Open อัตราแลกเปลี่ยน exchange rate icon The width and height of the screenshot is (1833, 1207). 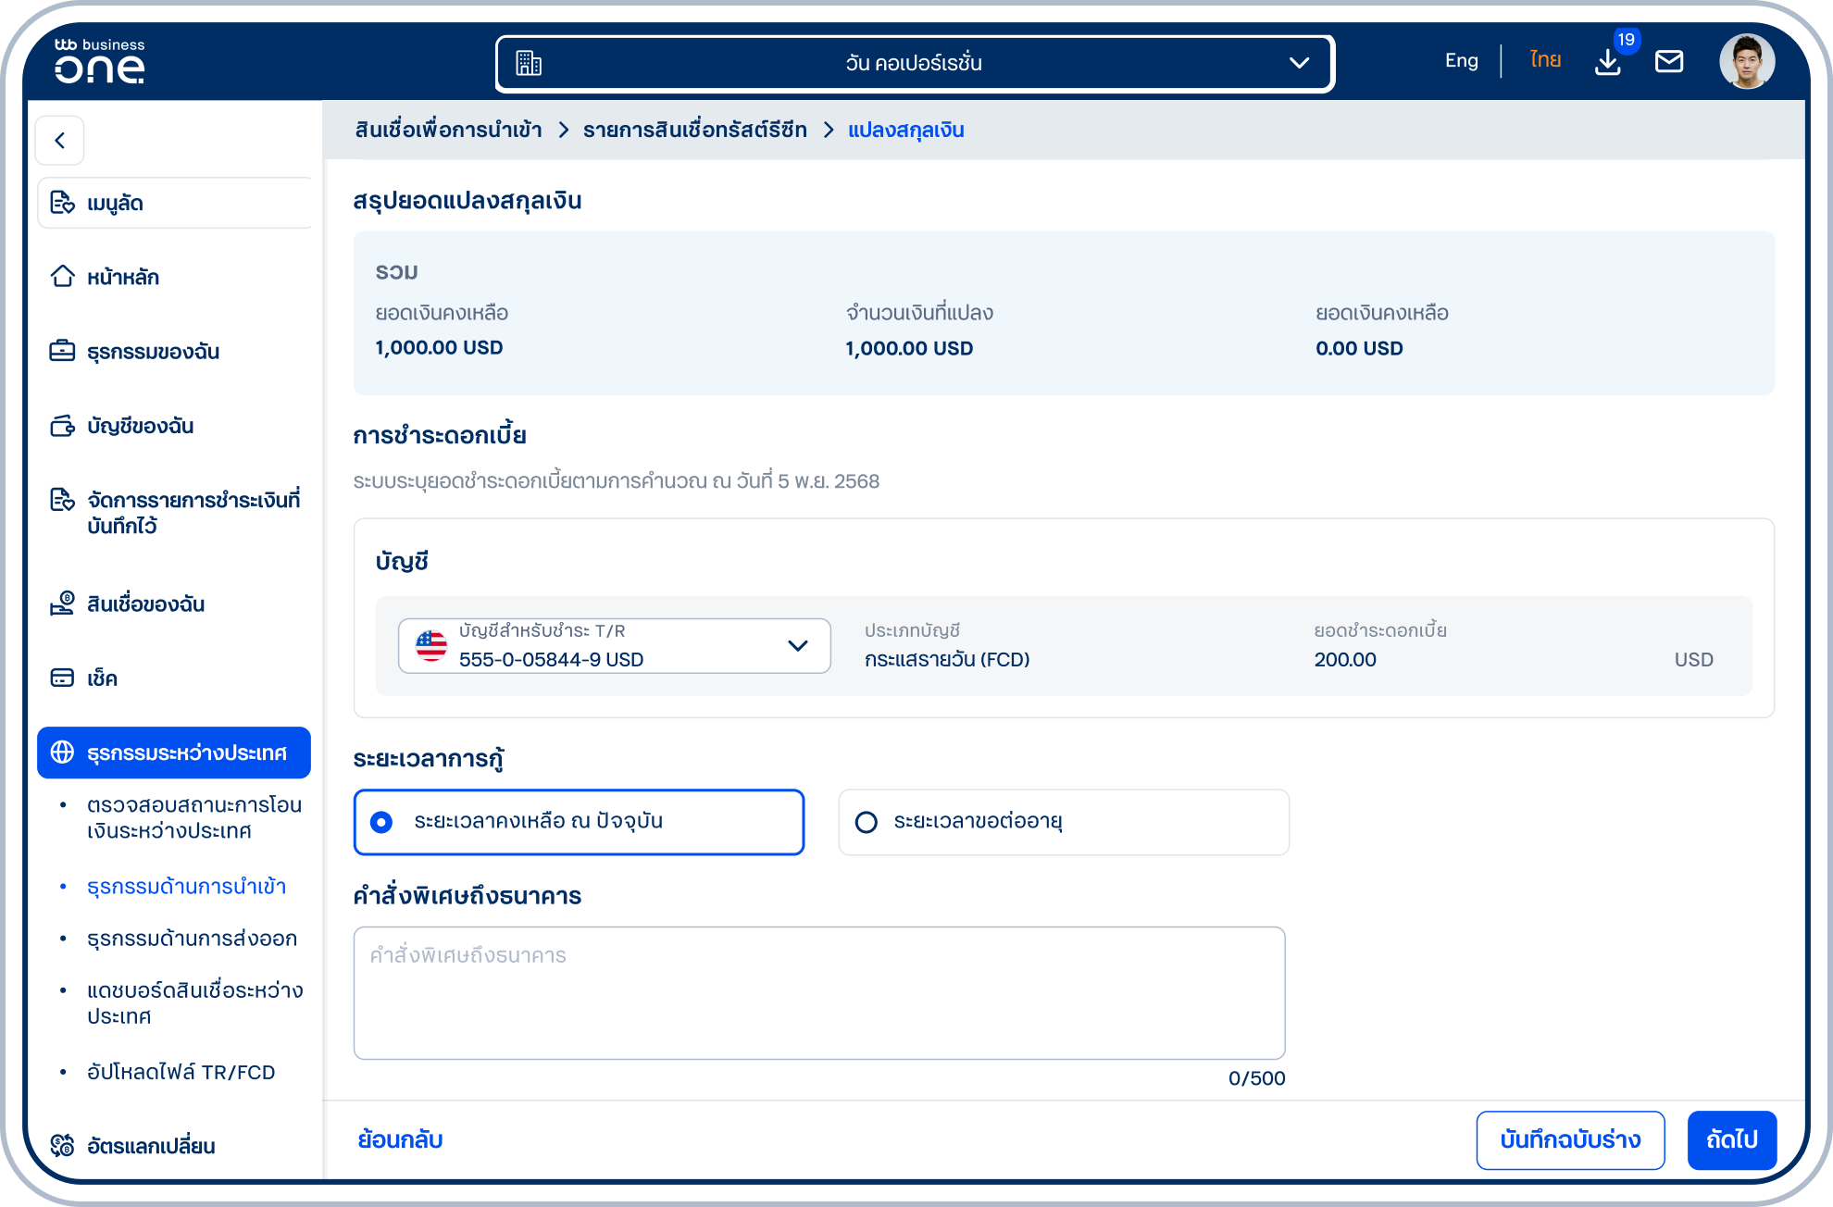click(62, 1146)
